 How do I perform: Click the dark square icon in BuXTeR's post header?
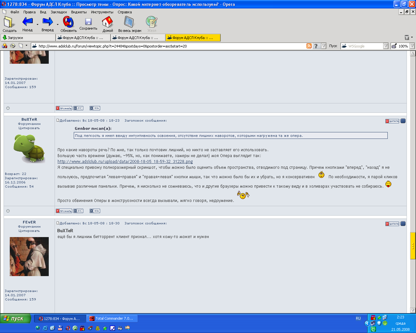403,121
